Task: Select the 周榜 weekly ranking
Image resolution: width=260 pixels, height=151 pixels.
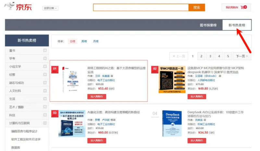Action: pyautogui.click(x=84, y=41)
